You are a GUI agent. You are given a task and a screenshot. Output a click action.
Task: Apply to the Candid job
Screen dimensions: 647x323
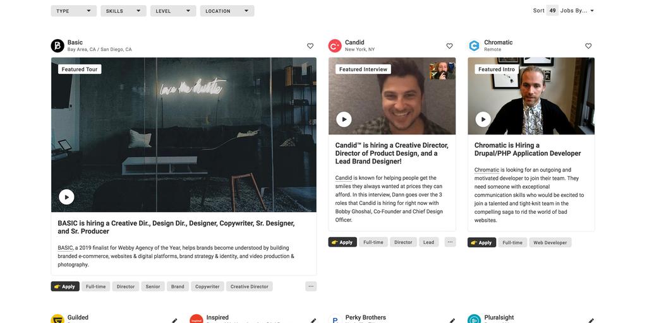pos(342,242)
